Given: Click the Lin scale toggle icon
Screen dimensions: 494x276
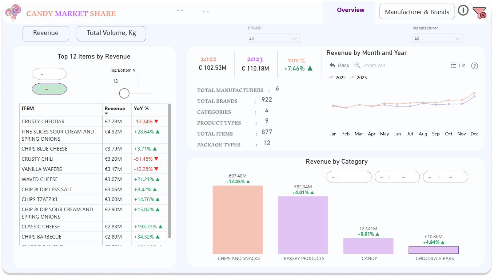Looking at the screenshot, I should (x=454, y=65).
